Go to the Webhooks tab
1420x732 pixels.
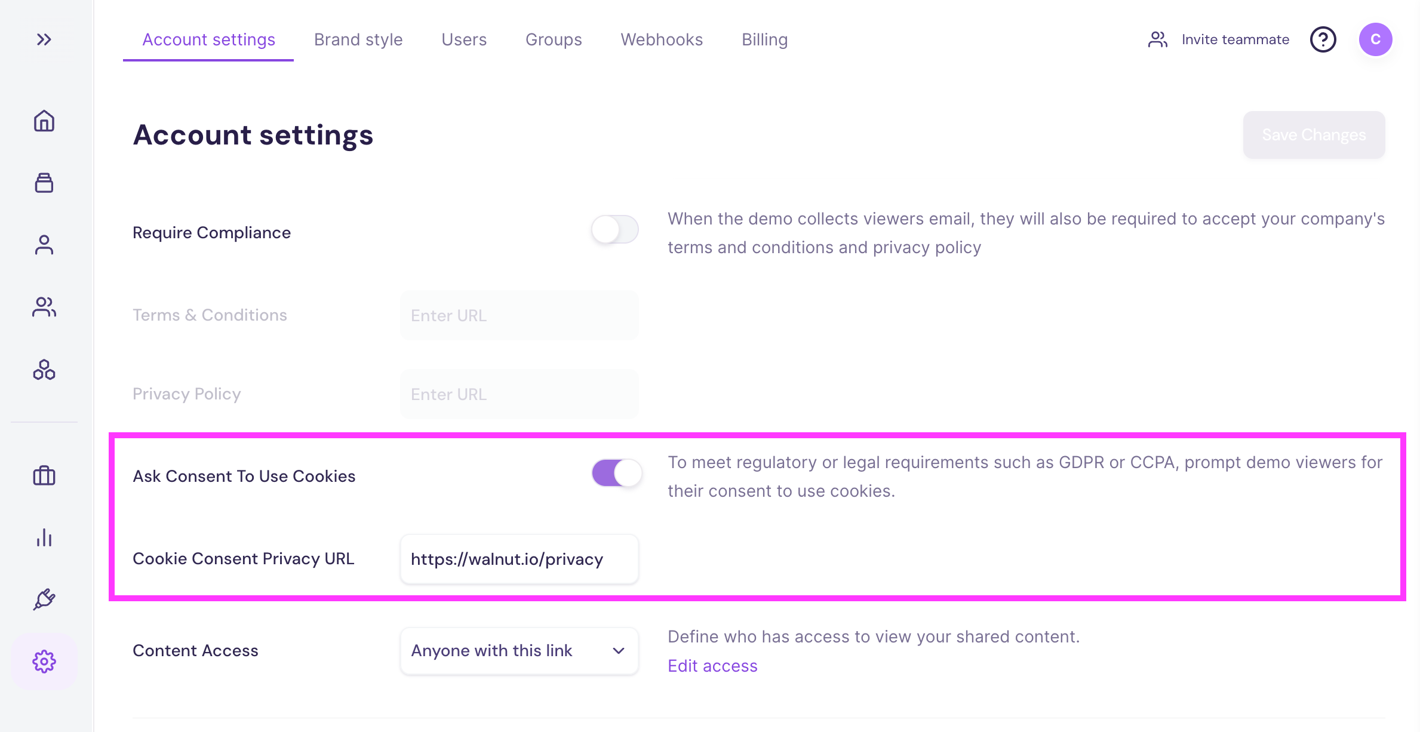point(662,39)
